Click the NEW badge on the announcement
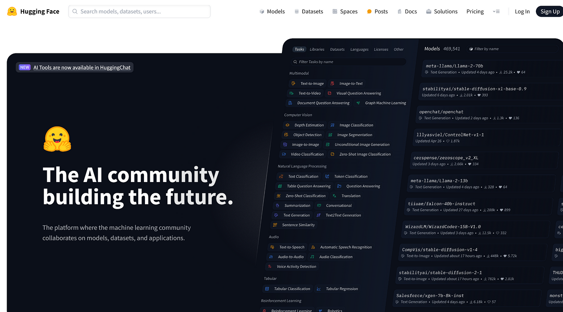 (x=25, y=67)
